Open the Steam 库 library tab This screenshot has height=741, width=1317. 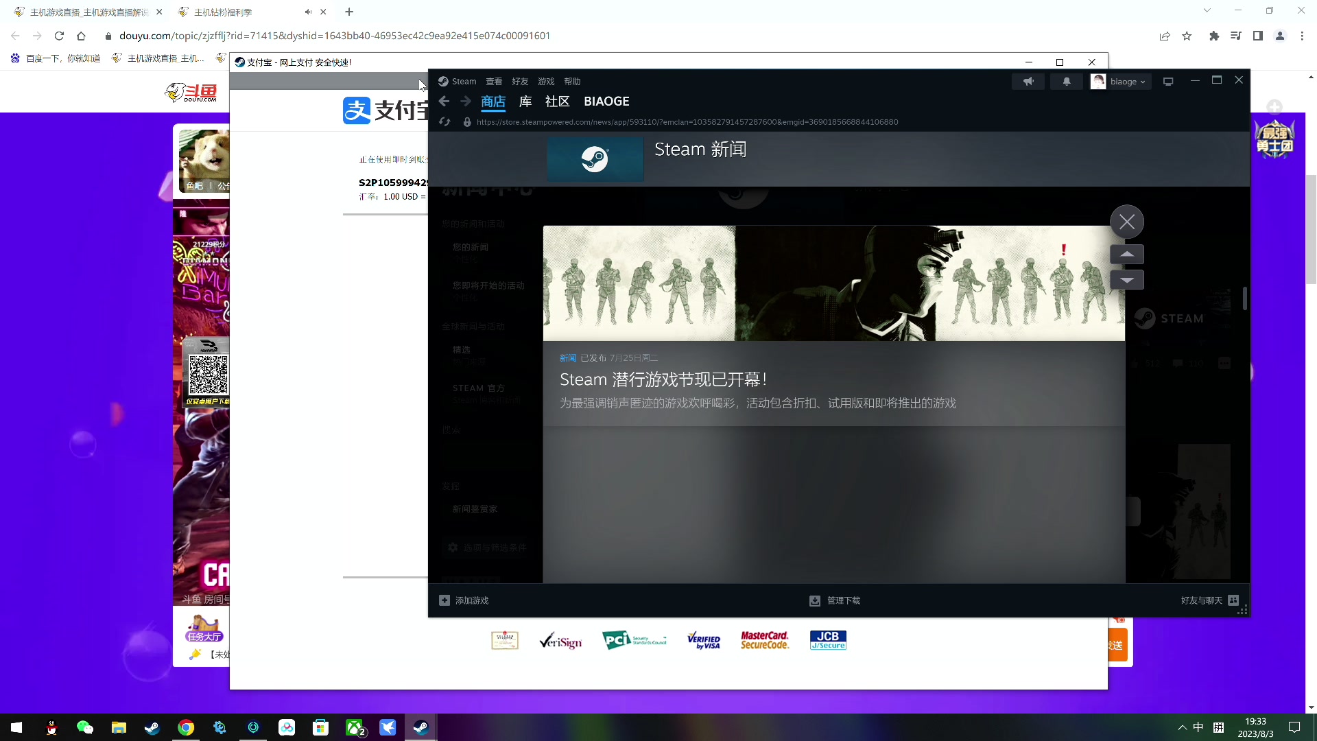[x=525, y=102]
